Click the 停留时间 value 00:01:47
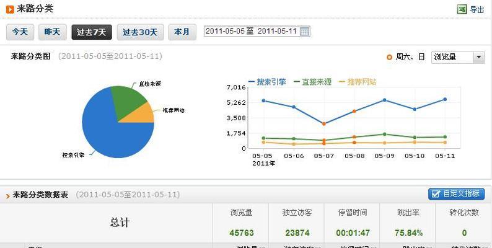 pos(353,233)
